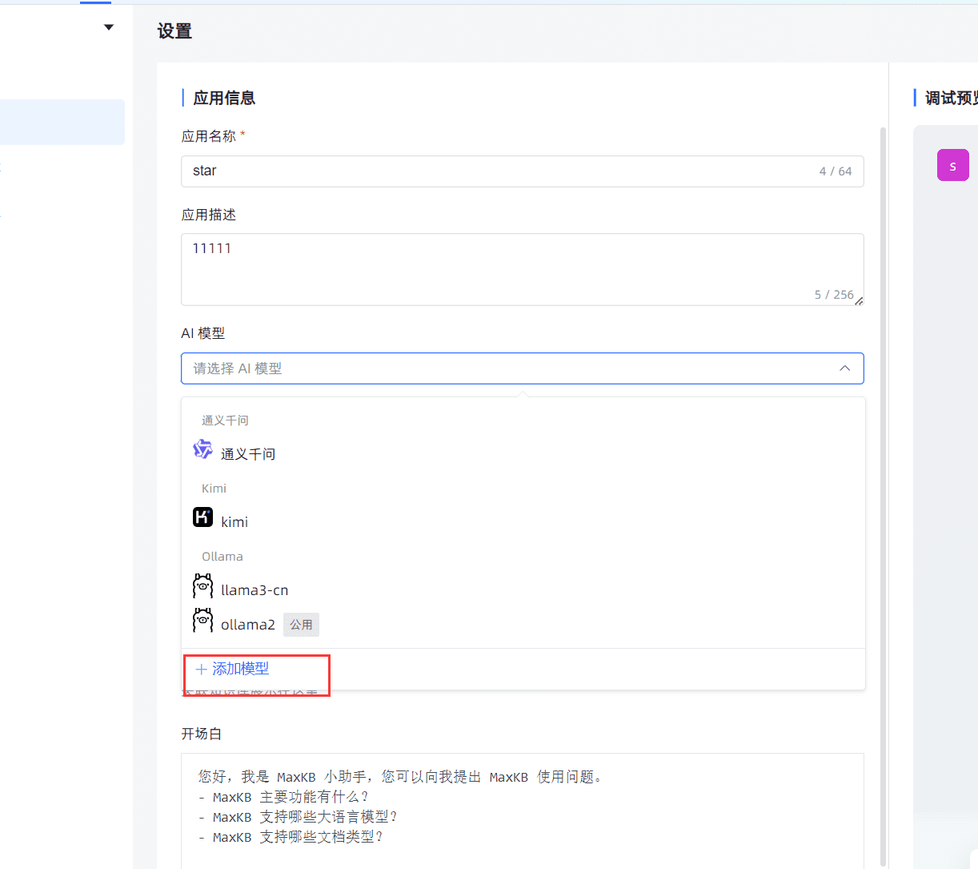Select the ollama2 model name
978x869 pixels.
[248, 625]
